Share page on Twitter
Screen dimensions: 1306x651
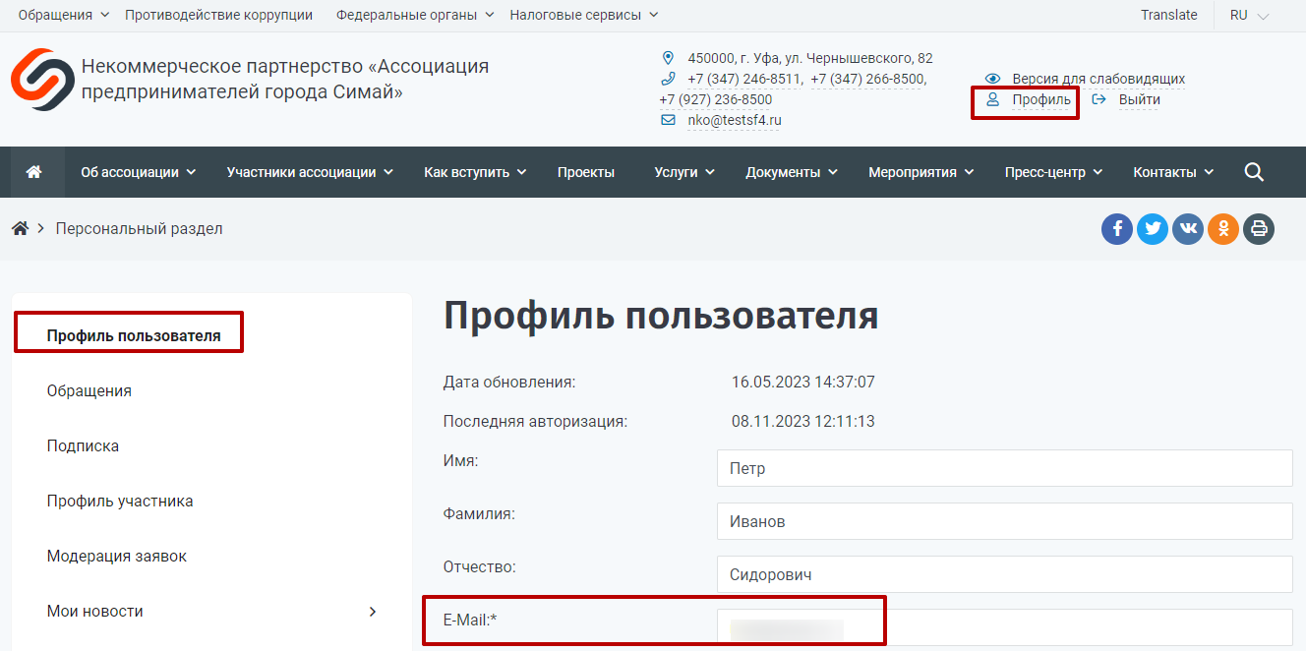point(1153,229)
